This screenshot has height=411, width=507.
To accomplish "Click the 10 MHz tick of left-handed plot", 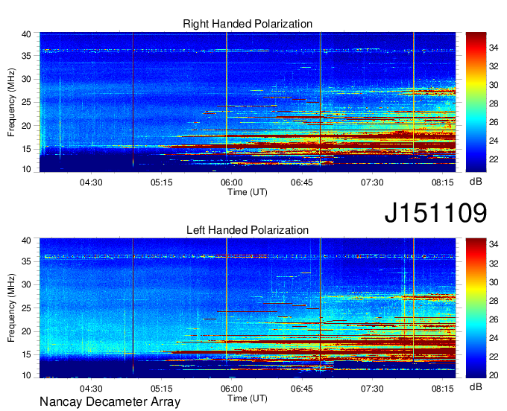I will pyautogui.click(x=26, y=375).
